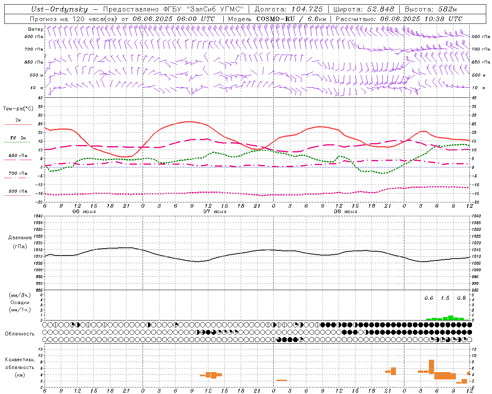Click the tallest green precipitation bar
This screenshot has width=492, height=394.
tap(450, 318)
